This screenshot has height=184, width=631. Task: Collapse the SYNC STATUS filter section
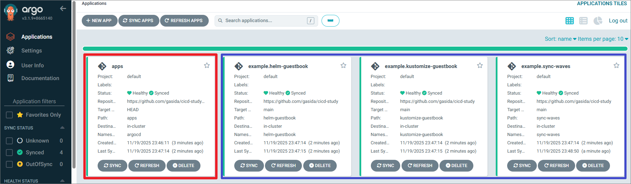pos(62,128)
